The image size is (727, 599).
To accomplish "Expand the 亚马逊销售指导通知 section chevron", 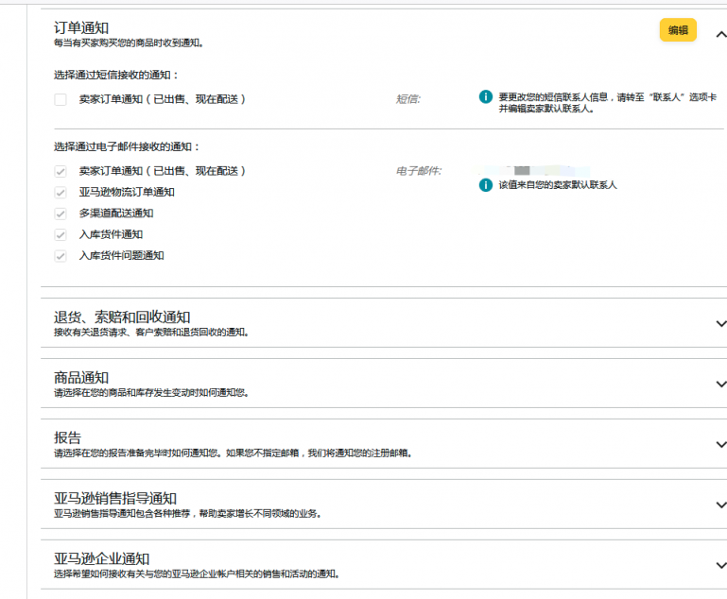I will [720, 505].
